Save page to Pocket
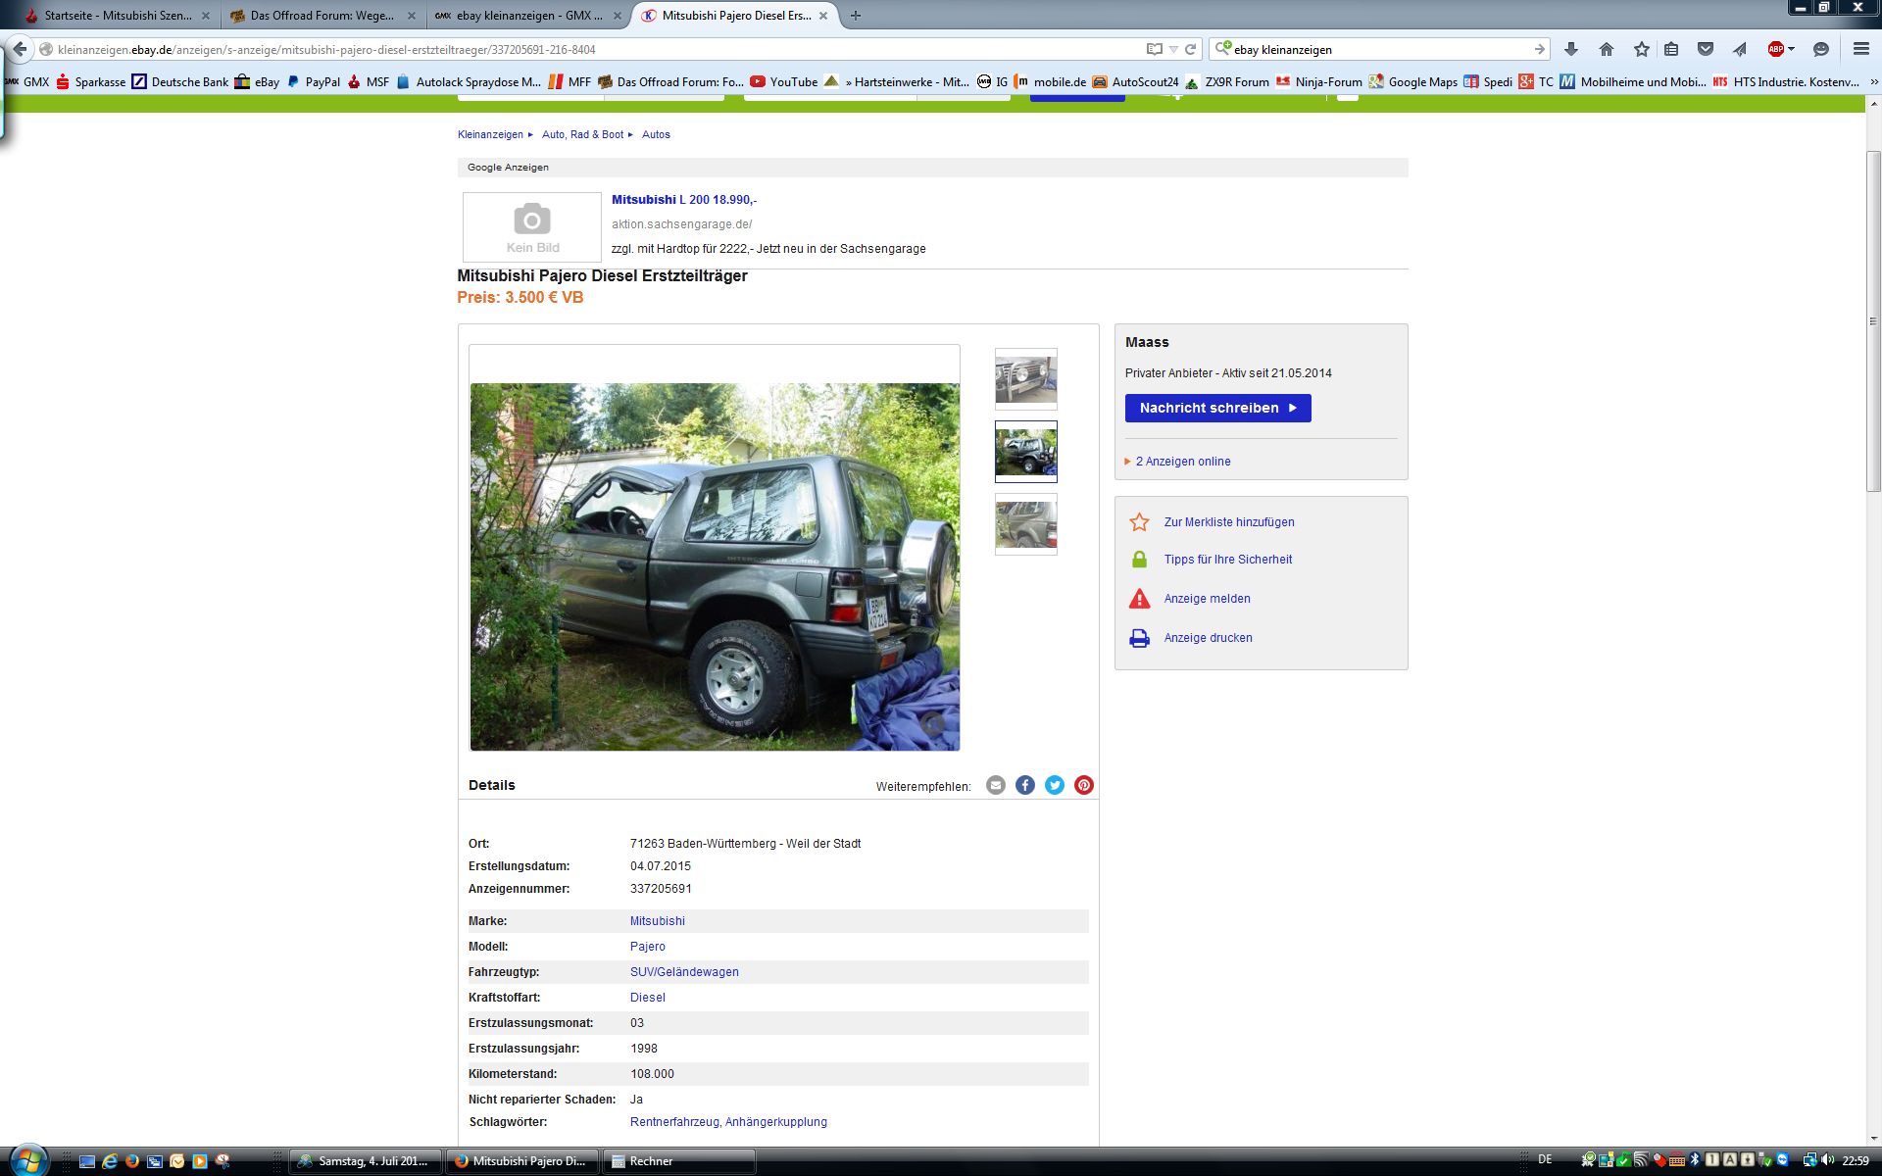Viewport: 1882px width, 1176px height. [1706, 49]
